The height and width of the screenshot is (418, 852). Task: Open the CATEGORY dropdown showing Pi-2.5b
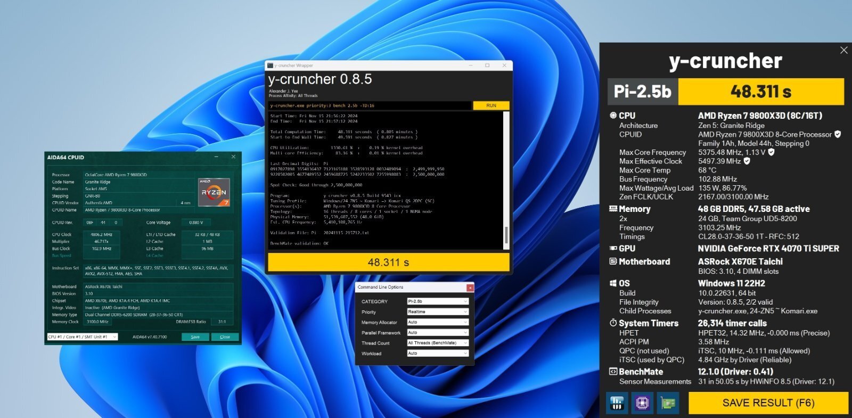tap(437, 301)
